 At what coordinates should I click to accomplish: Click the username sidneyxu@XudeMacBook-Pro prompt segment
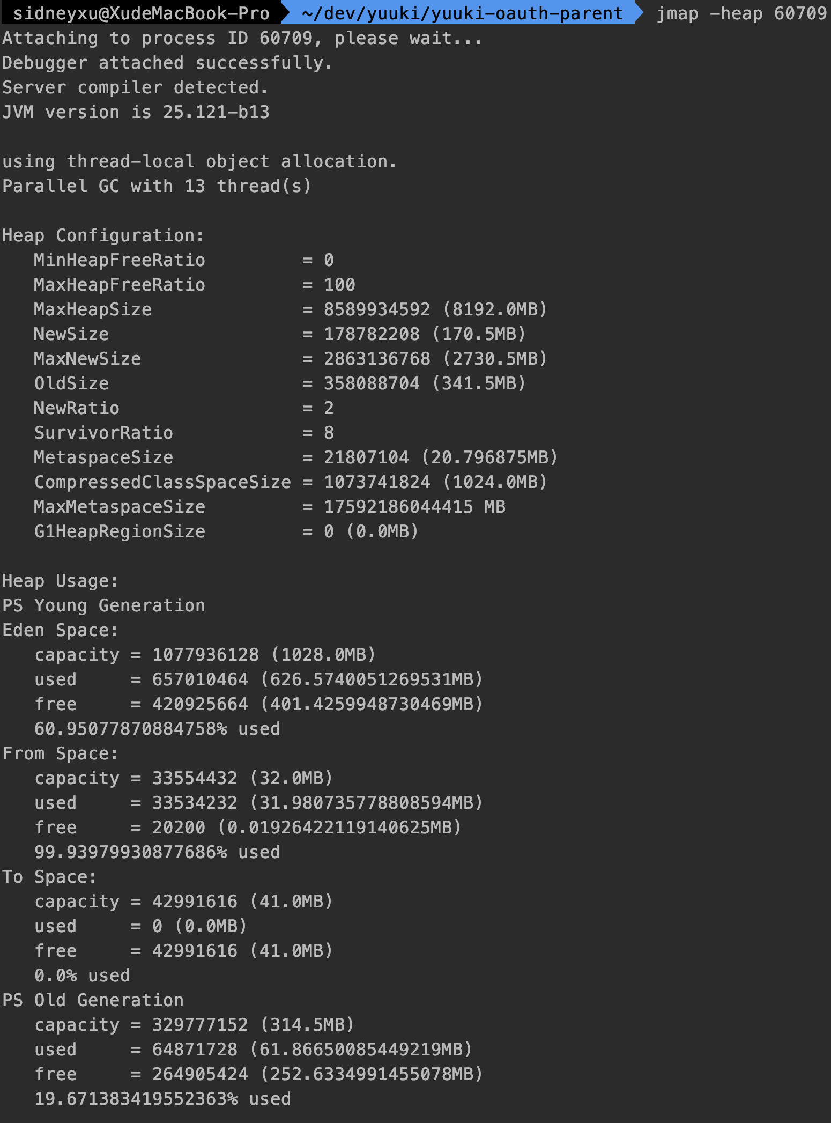click(x=141, y=13)
